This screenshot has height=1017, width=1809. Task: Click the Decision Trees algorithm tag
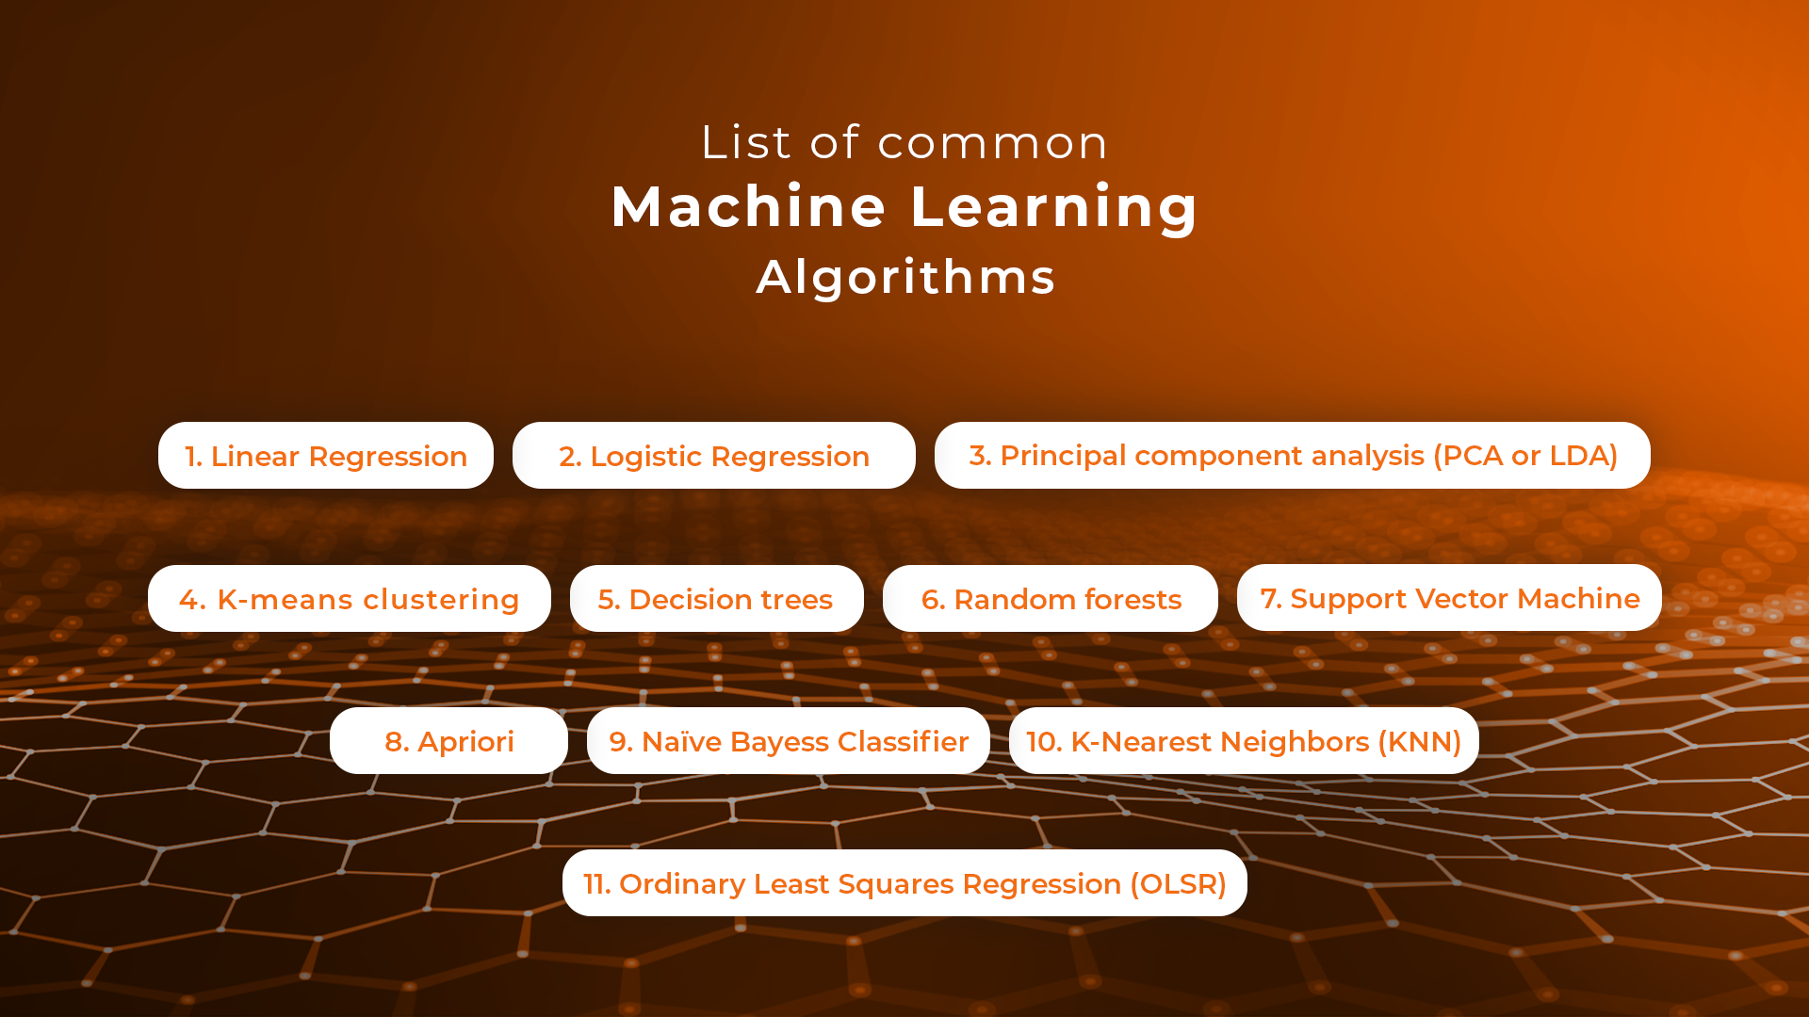pos(716,599)
